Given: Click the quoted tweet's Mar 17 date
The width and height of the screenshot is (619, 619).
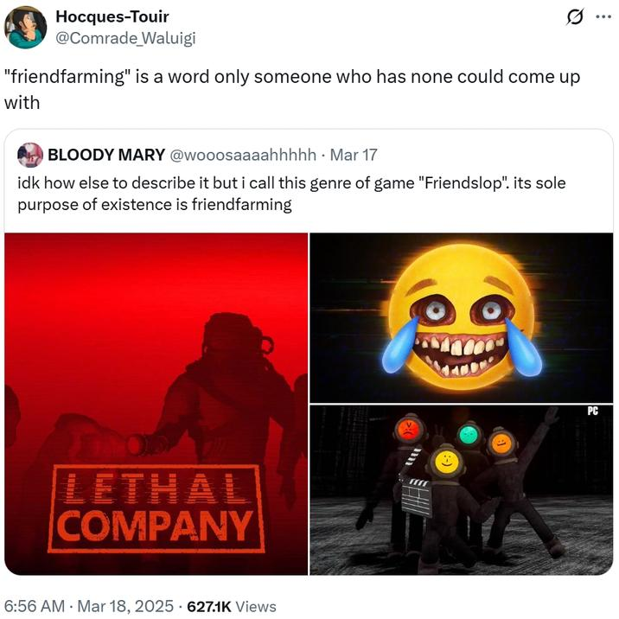Looking at the screenshot, I should pyautogui.click(x=354, y=155).
